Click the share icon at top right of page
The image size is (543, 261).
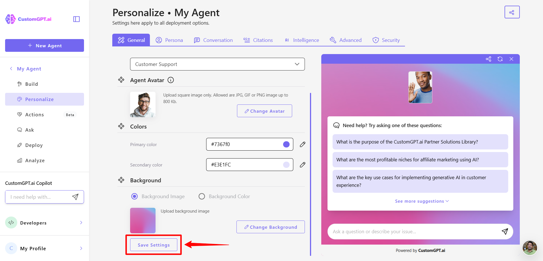pyautogui.click(x=512, y=12)
